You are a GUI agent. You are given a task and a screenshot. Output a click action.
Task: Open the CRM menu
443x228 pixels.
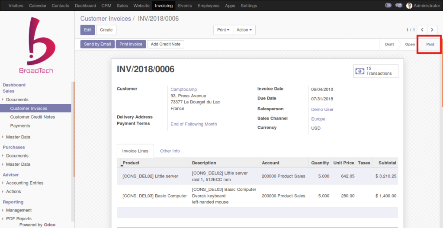click(x=106, y=6)
